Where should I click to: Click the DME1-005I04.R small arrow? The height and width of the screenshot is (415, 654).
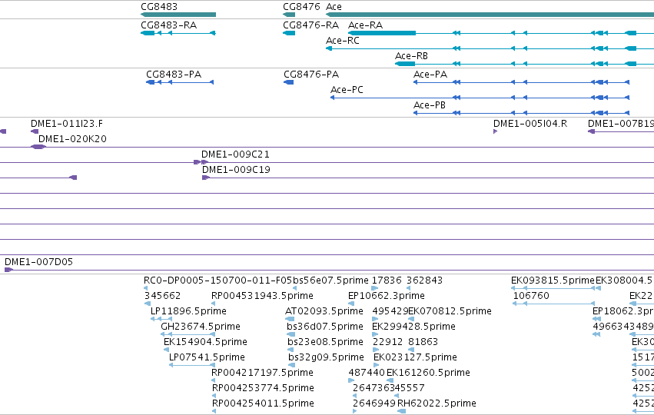pyautogui.click(x=495, y=131)
